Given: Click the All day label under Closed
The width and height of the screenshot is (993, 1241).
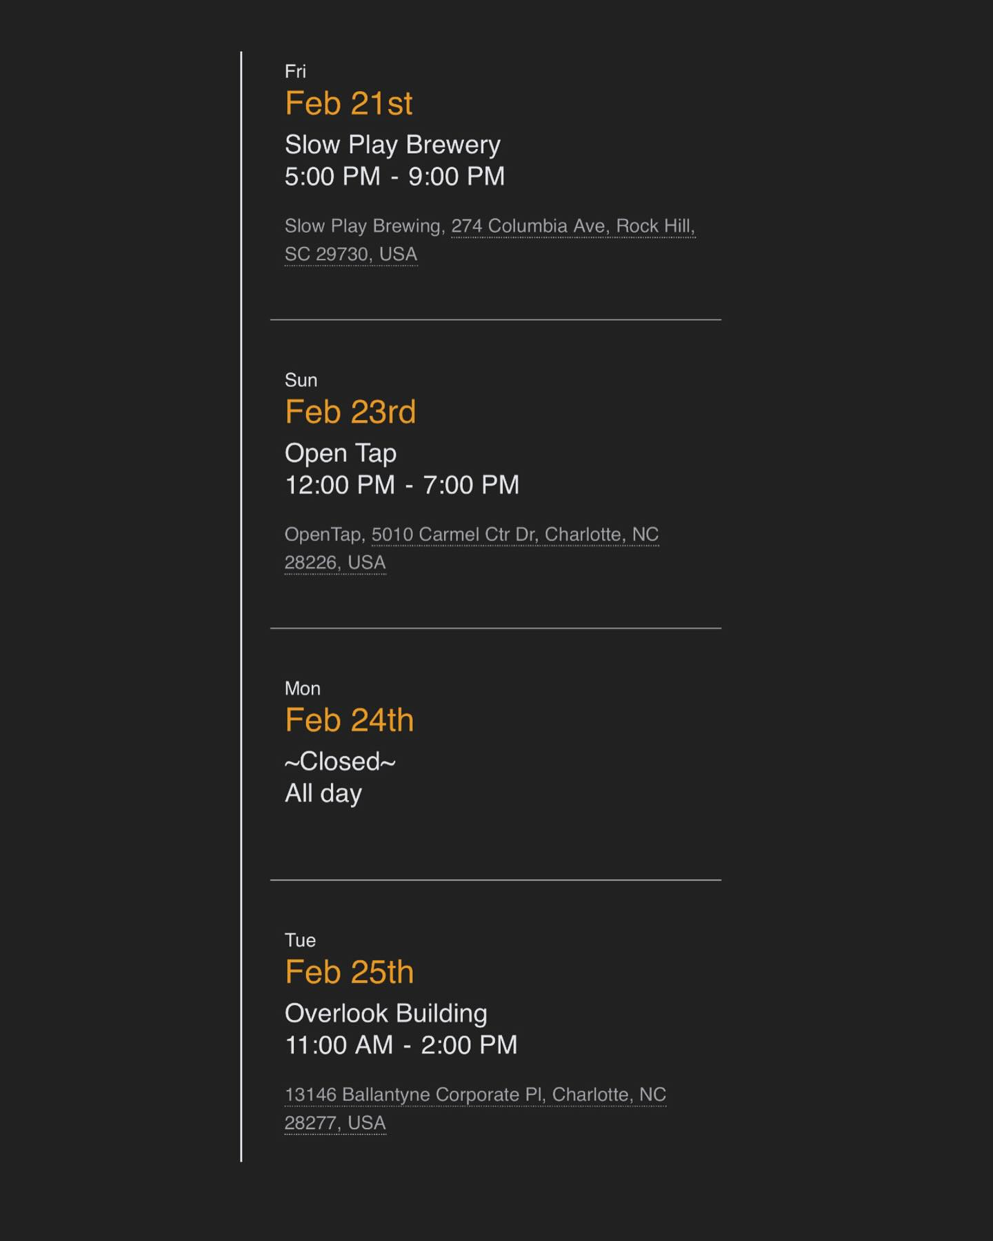Looking at the screenshot, I should [x=323, y=794].
